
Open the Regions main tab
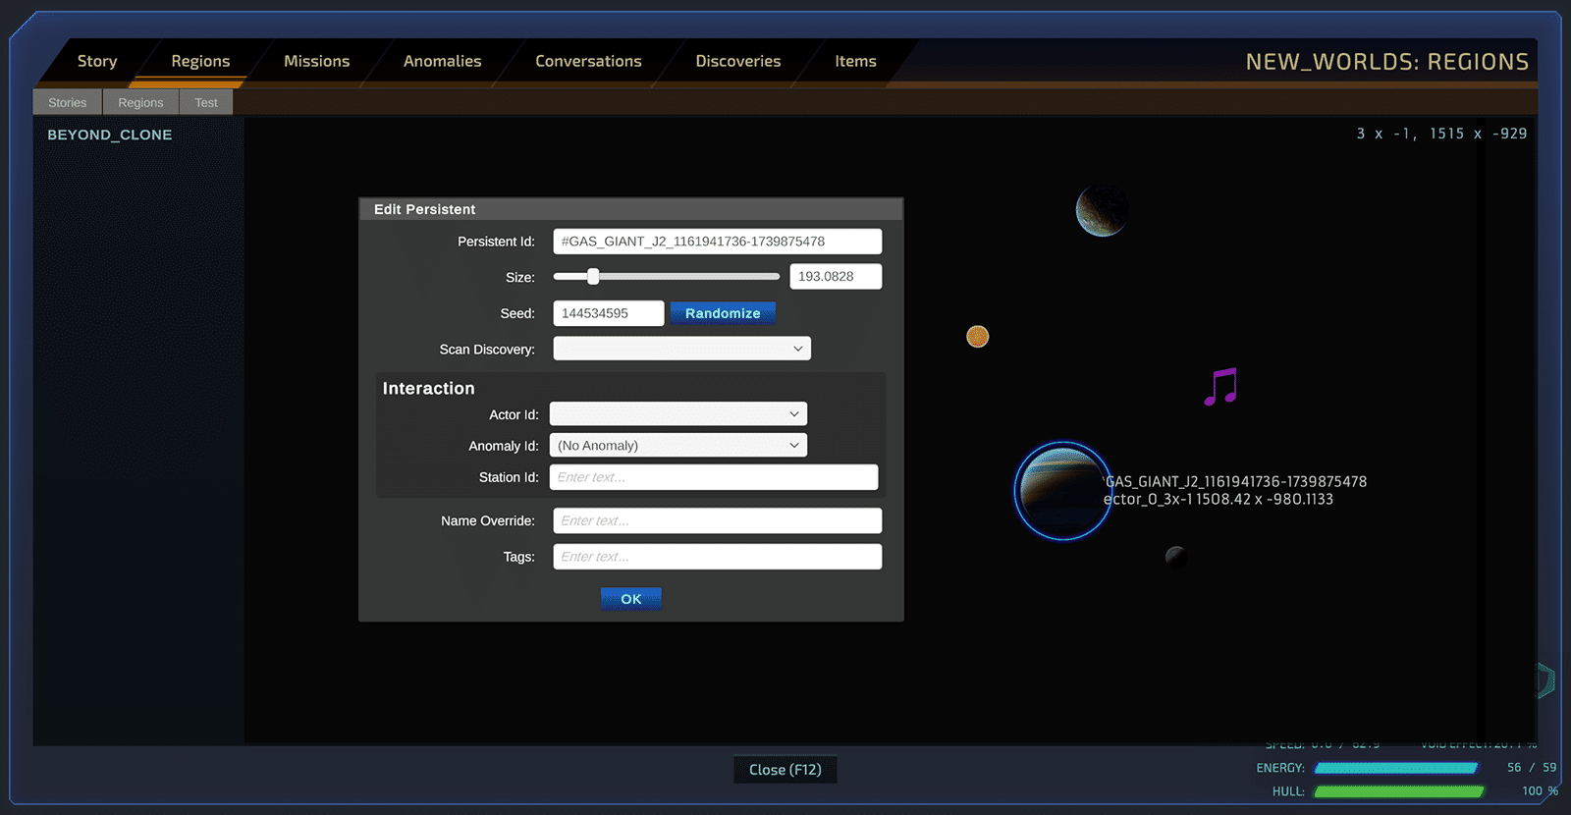(x=200, y=61)
